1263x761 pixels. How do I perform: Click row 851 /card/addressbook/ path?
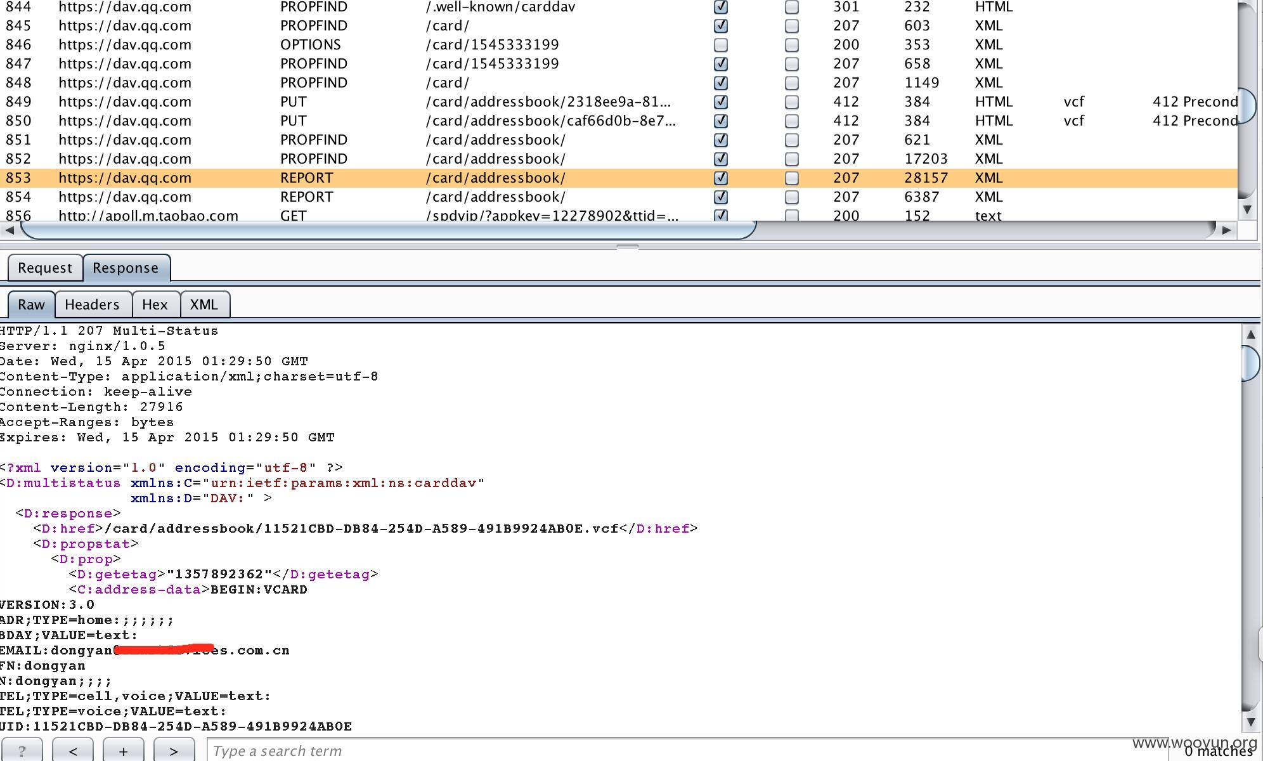pyautogui.click(x=496, y=140)
